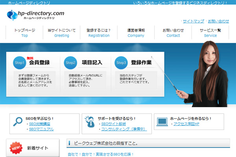Click the laptop homepage icon

tap(162, 121)
